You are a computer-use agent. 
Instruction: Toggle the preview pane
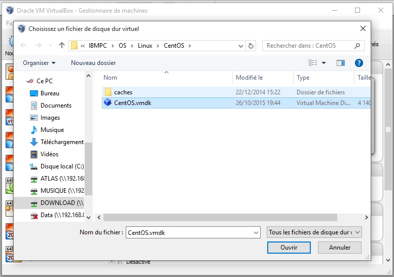click(x=341, y=63)
